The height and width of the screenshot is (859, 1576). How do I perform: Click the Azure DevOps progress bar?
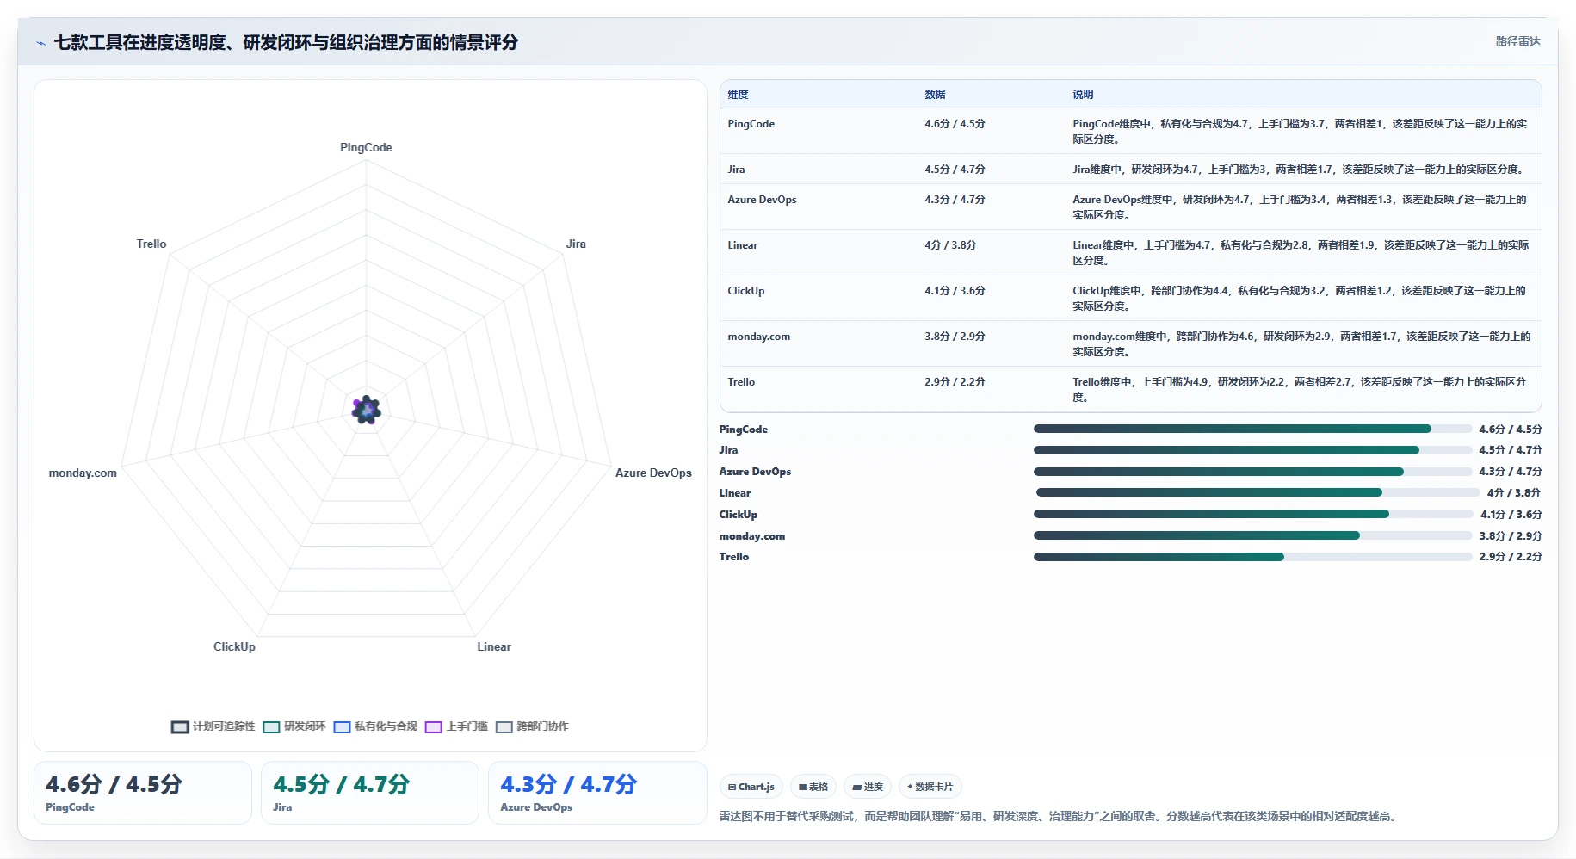[x=1252, y=472]
